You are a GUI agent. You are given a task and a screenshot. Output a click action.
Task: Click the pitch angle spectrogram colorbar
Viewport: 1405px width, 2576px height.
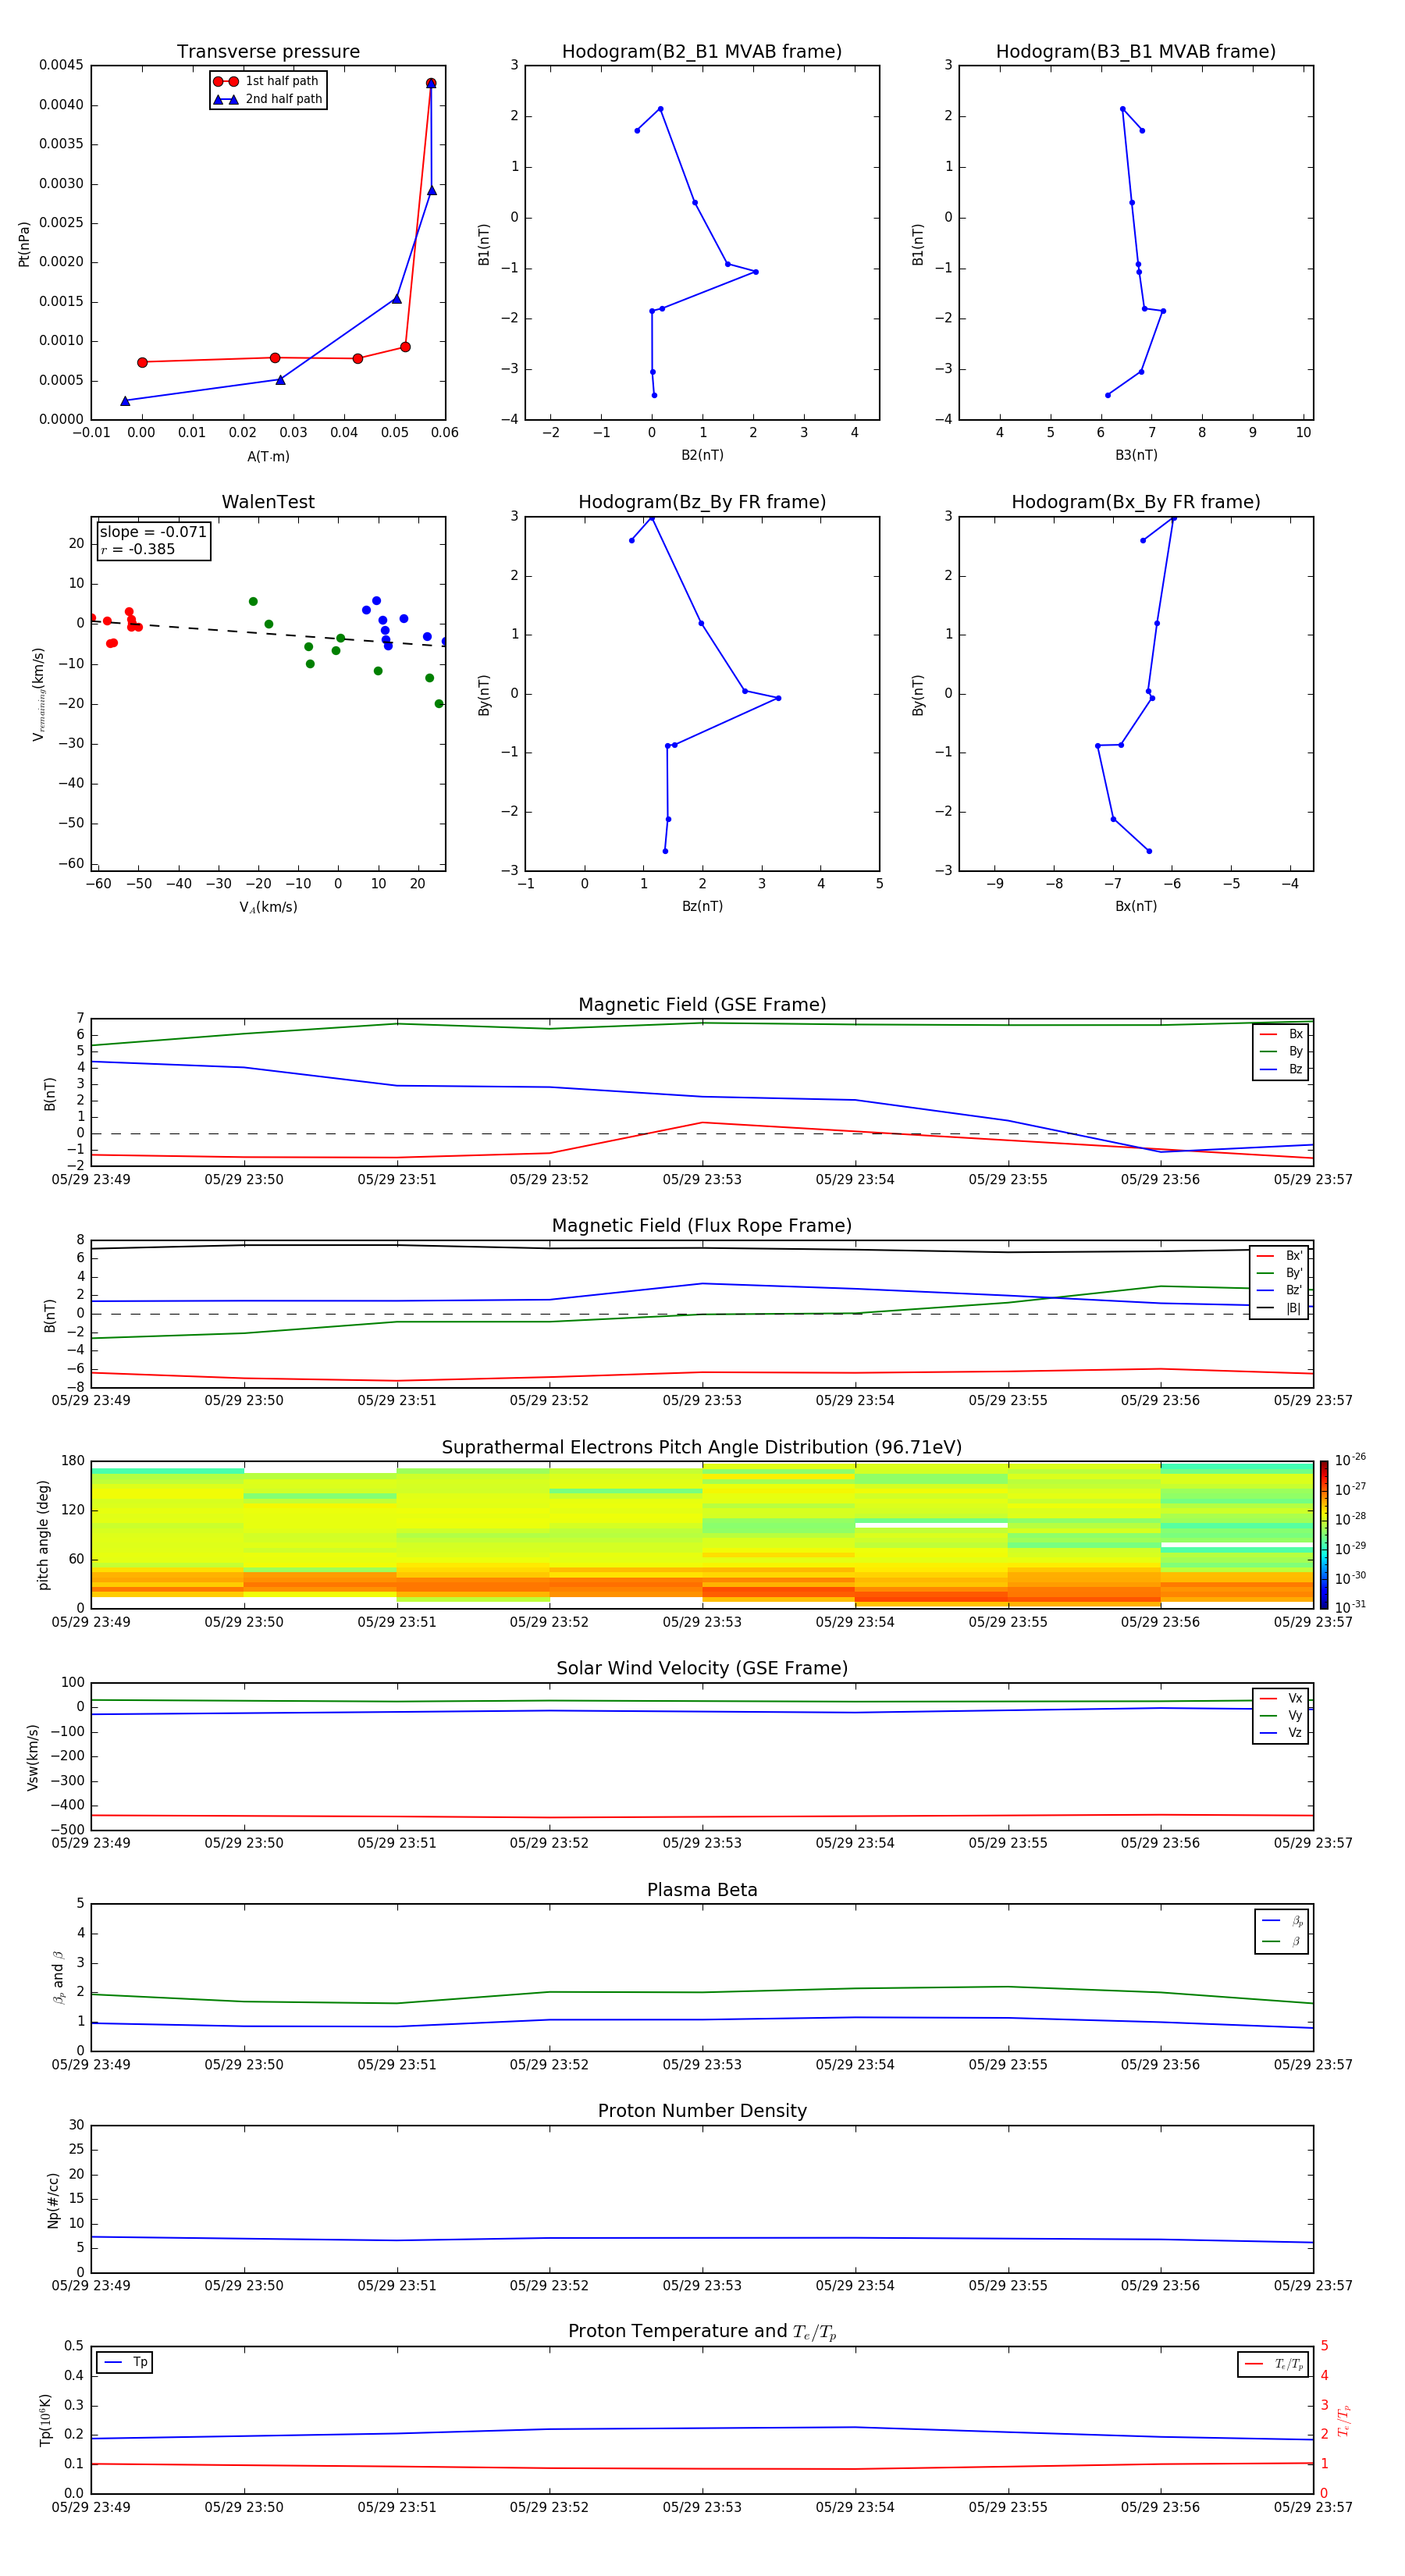point(1323,1535)
